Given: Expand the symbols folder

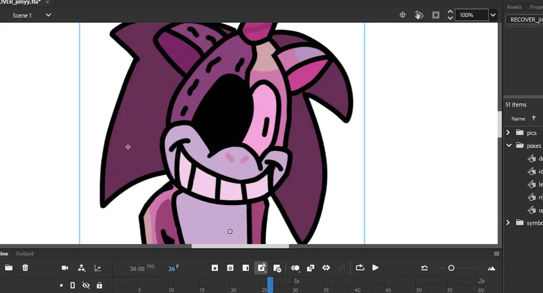Looking at the screenshot, I should point(508,222).
